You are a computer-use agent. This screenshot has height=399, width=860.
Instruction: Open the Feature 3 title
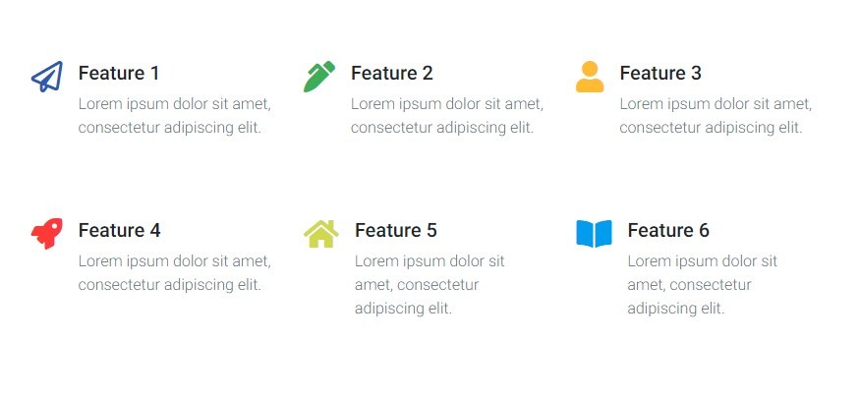pos(660,73)
